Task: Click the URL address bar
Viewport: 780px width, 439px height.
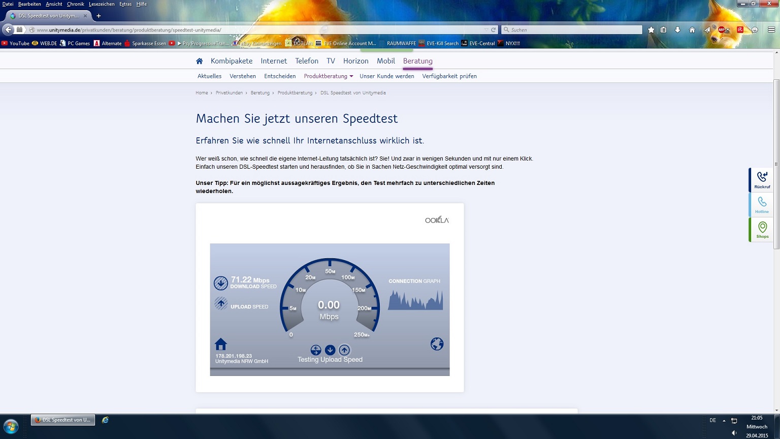Action: tap(259, 30)
